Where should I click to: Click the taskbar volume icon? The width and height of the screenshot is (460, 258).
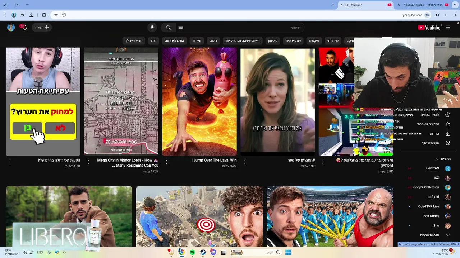click(25, 252)
